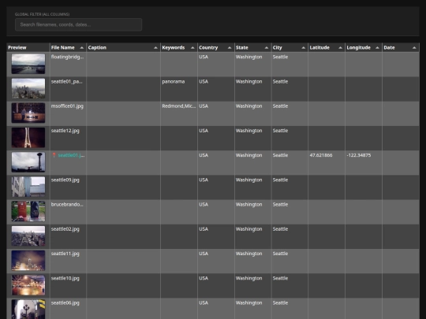Sort by Country column arrow

pyautogui.click(x=230, y=48)
